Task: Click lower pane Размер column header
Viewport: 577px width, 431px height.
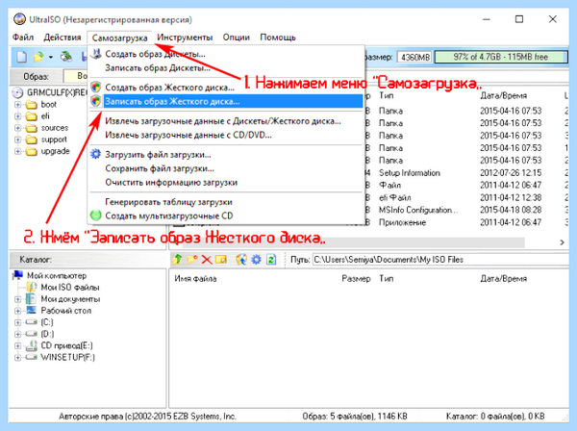Action: [356, 279]
